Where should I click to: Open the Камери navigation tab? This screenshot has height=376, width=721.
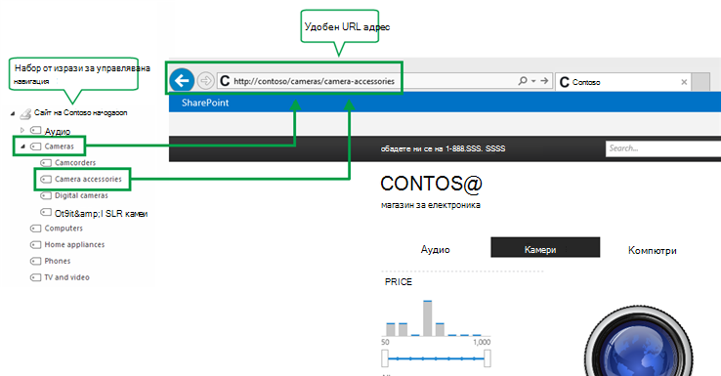pyautogui.click(x=545, y=247)
